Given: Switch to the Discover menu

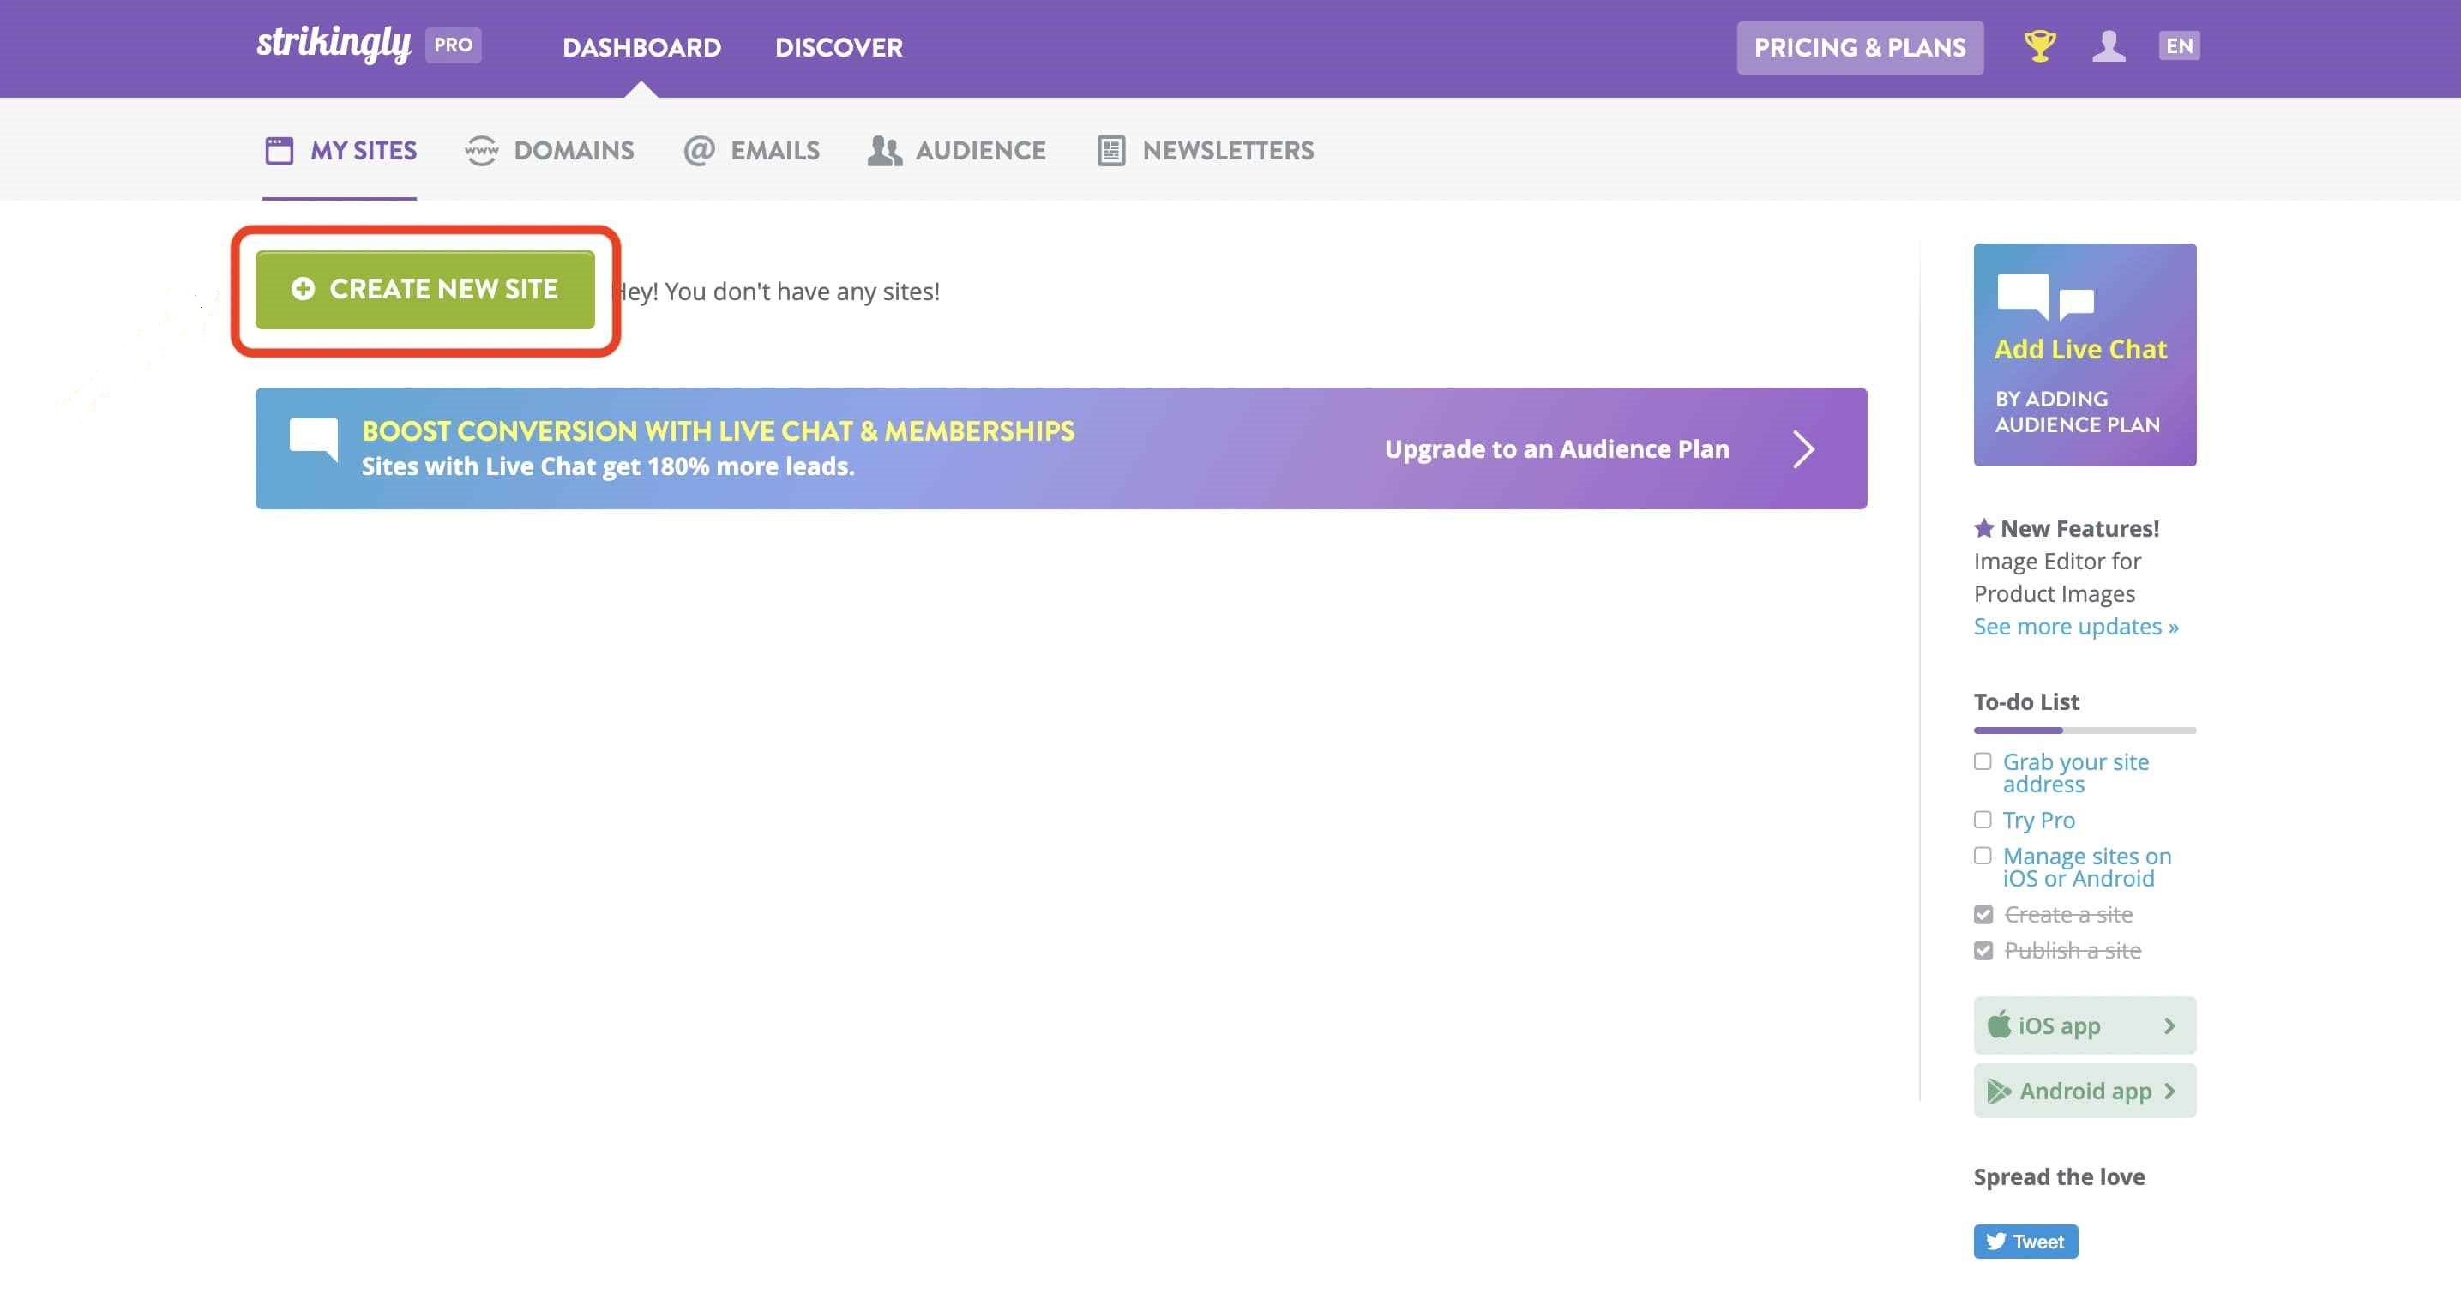Looking at the screenshot, I should coord(839,47).
